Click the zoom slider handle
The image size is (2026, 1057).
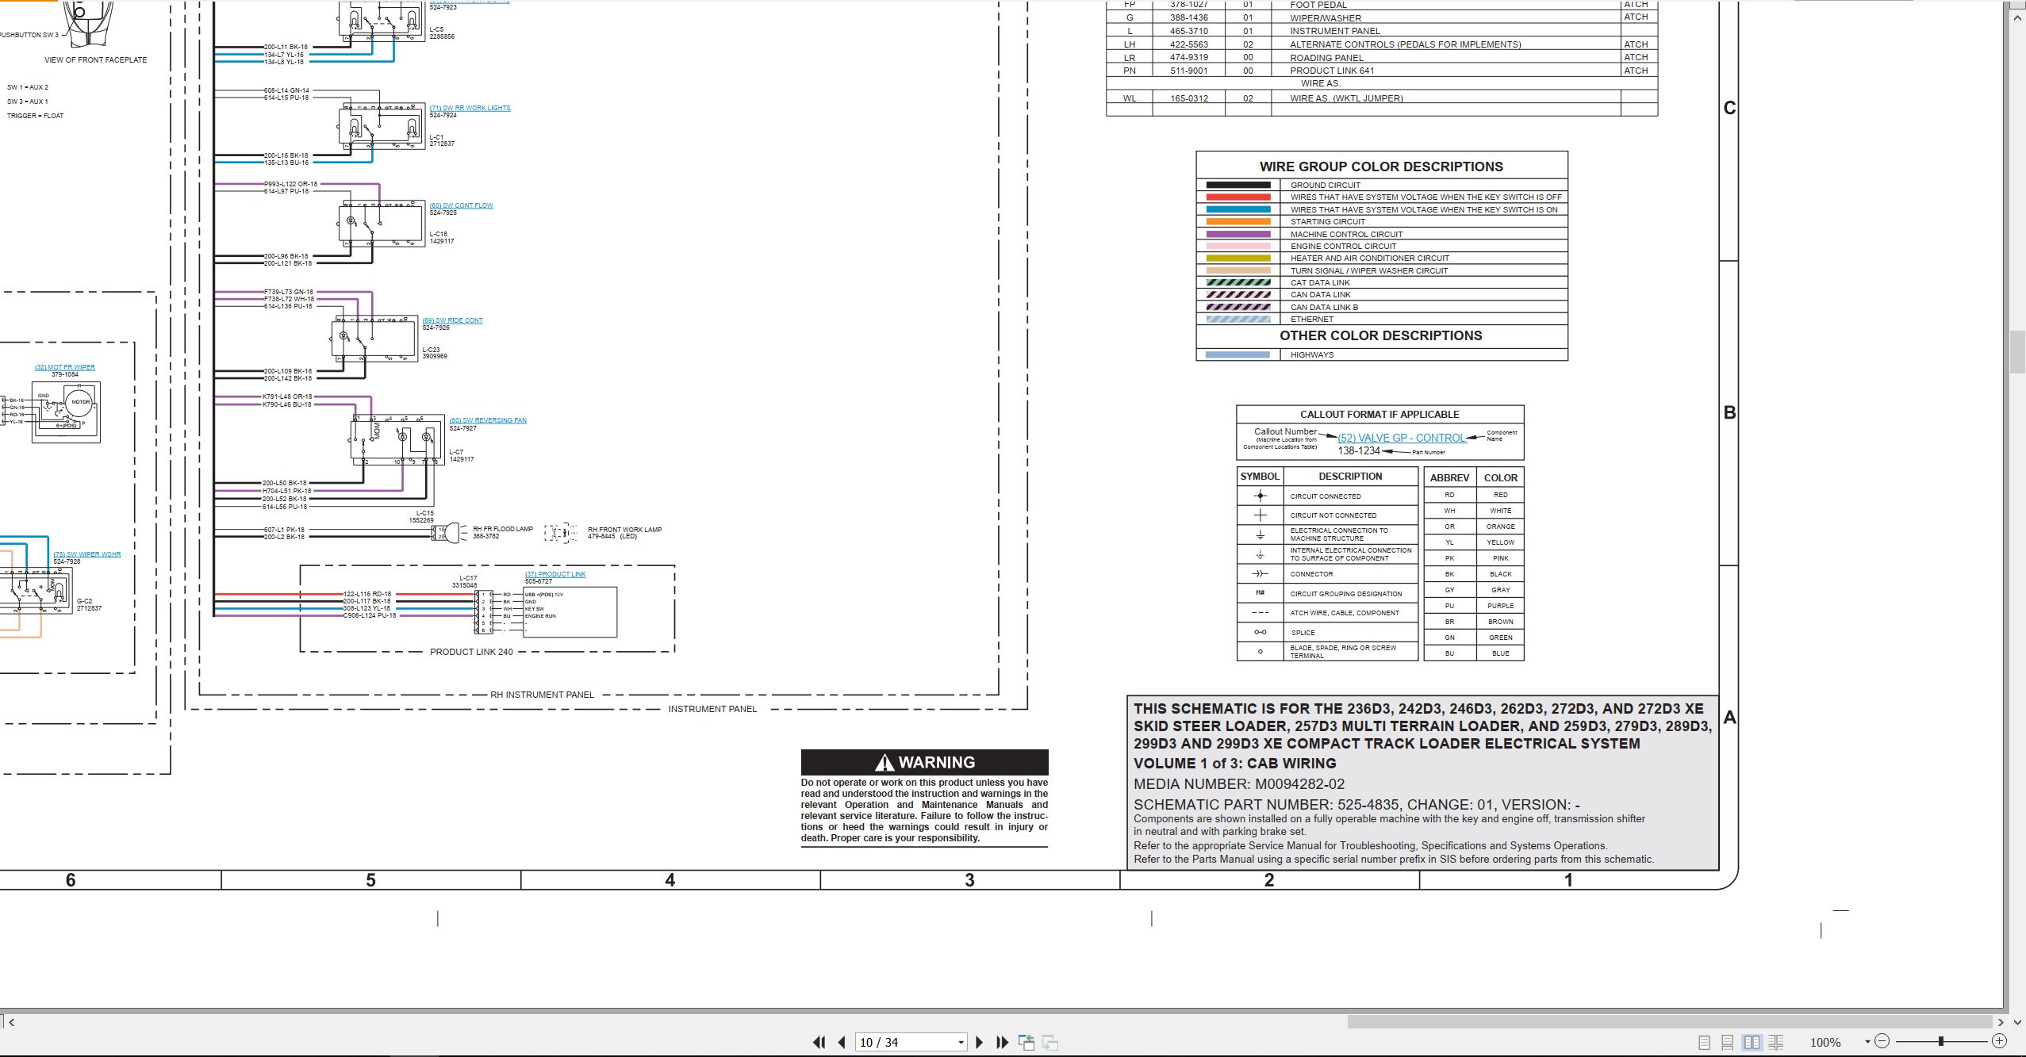pyautogui.click(x=1940, y=1041)
